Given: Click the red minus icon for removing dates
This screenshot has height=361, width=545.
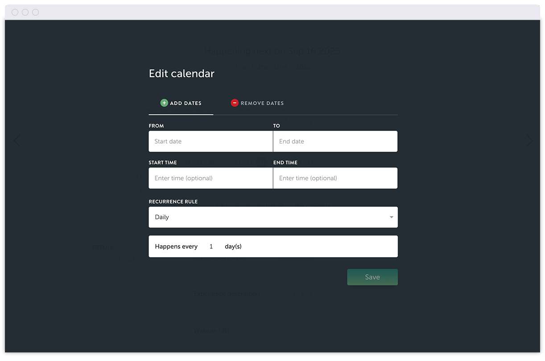Looking at the screenshot, I should click(235, 103).
